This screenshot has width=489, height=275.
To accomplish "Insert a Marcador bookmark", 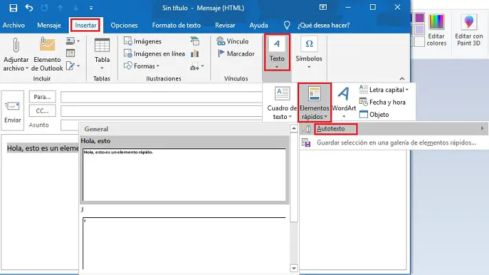I will (x=236, y=54).
